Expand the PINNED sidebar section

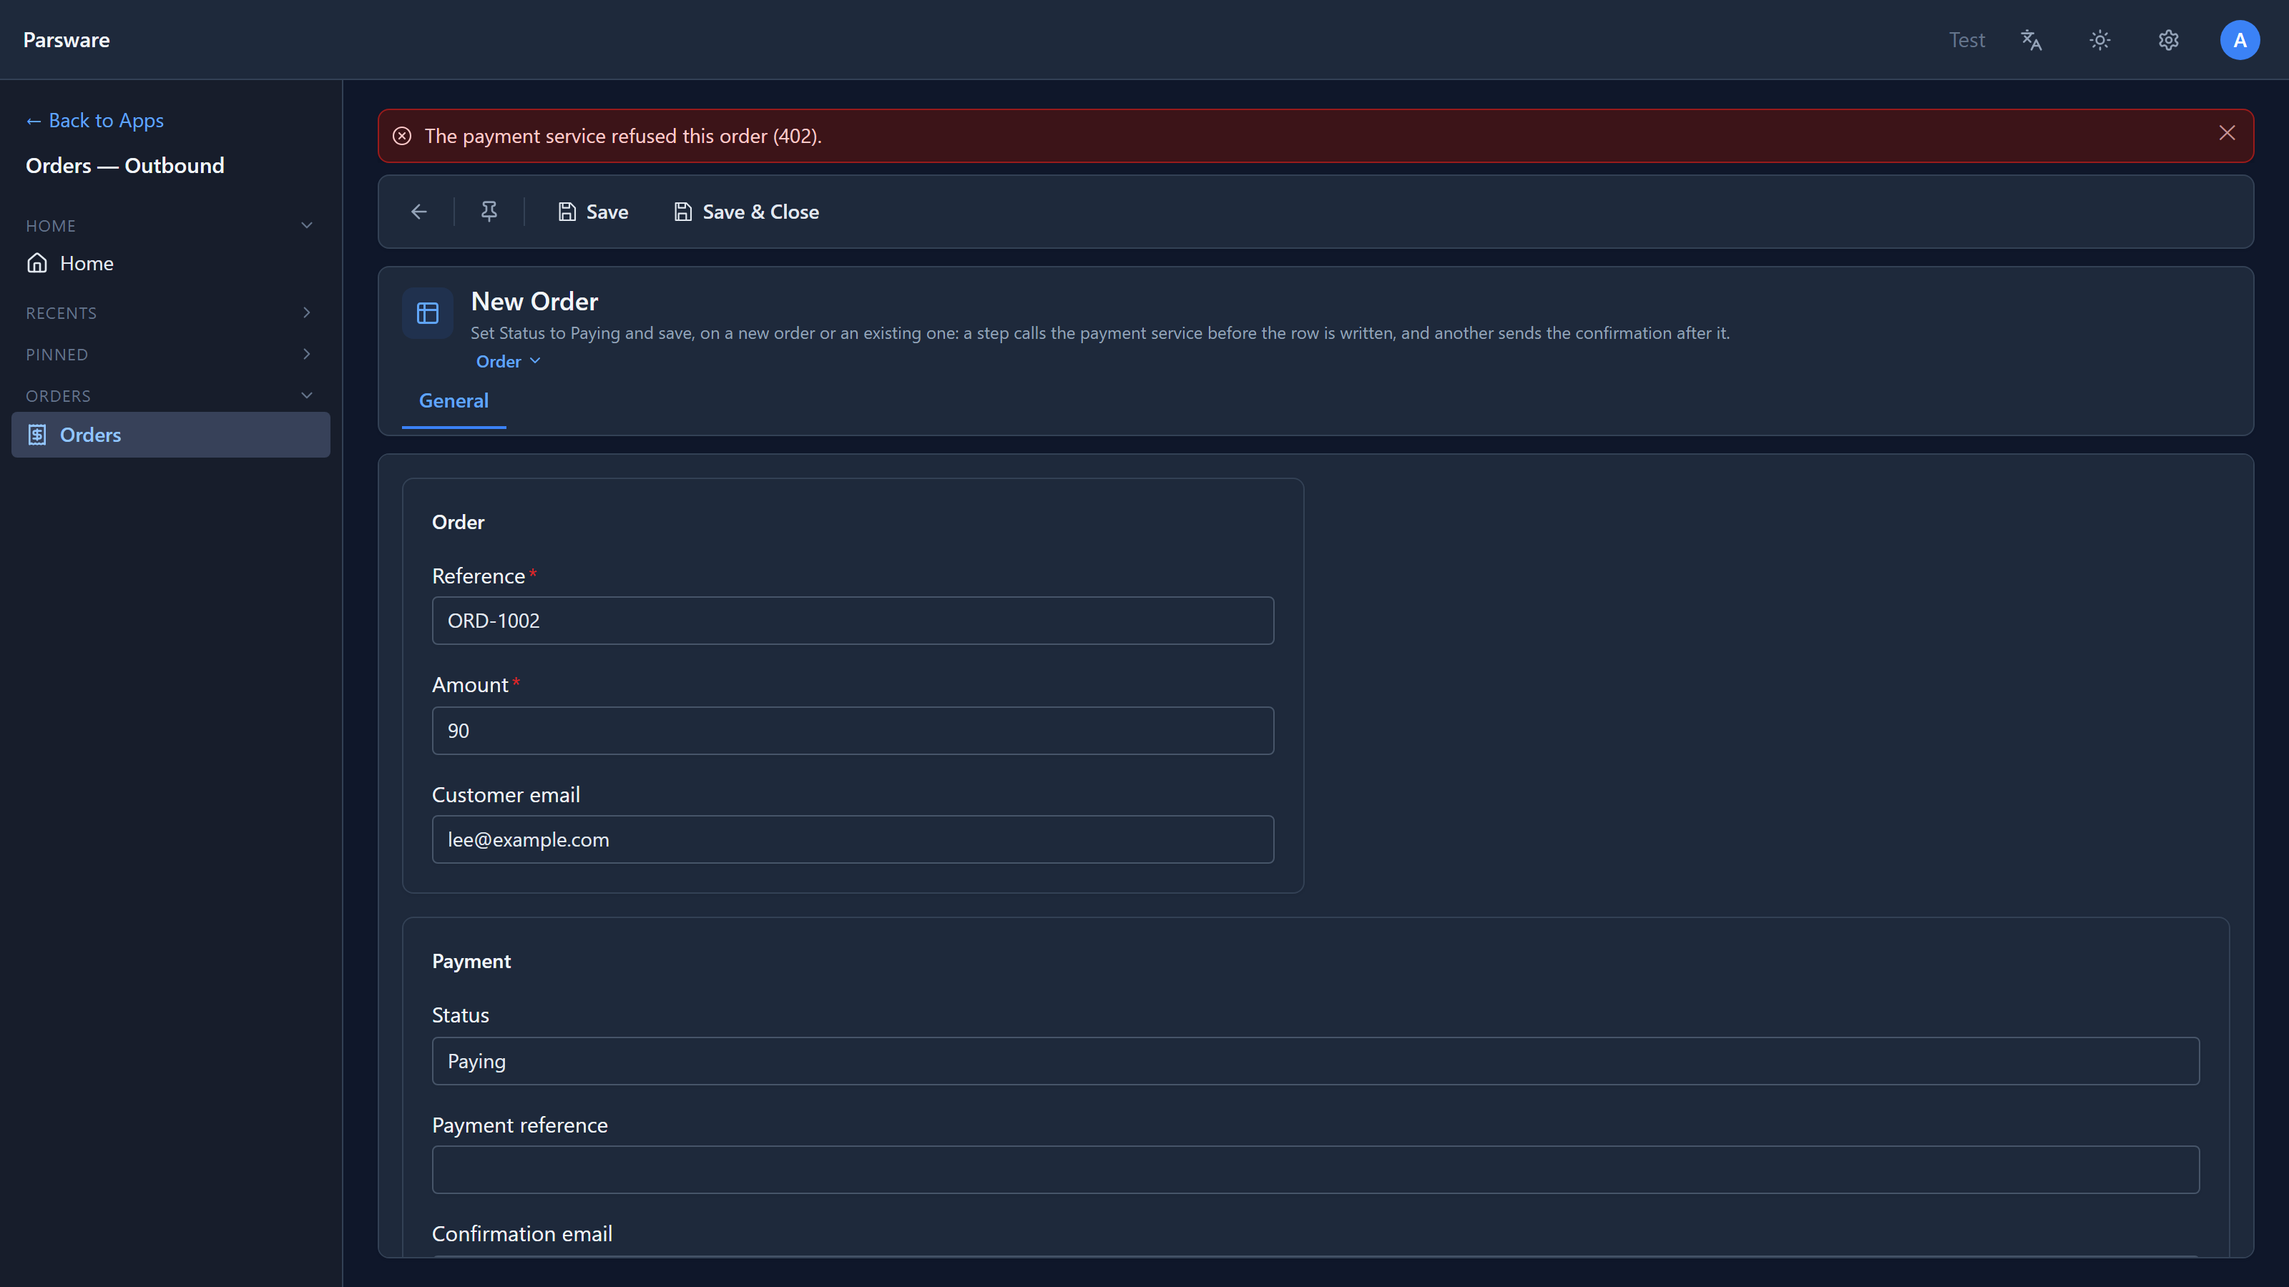[169, 355]
